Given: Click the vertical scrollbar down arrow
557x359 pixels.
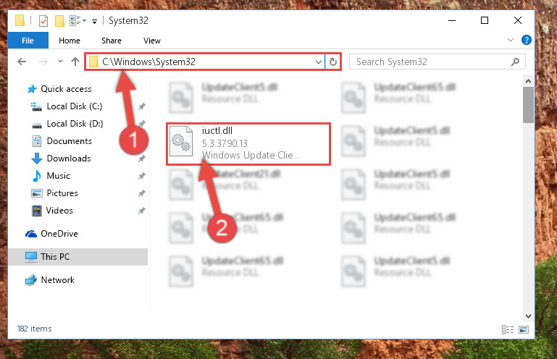Looking at the screenshot, I should (528, 316).
